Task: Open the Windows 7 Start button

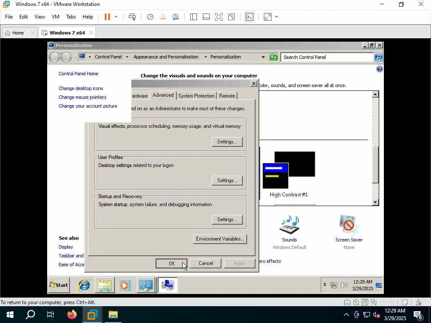Action: coord(59,285)
